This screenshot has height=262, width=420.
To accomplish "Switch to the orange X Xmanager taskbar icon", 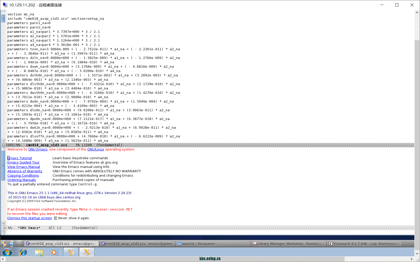I will coord(87,252).
